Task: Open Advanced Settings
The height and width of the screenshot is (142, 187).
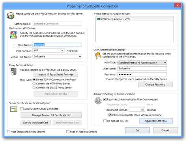Action: 156,121
